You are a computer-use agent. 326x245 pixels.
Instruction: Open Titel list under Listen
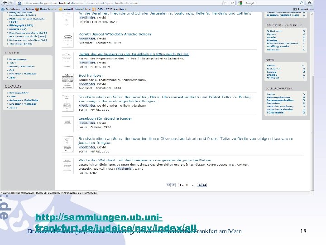(13, 63)
